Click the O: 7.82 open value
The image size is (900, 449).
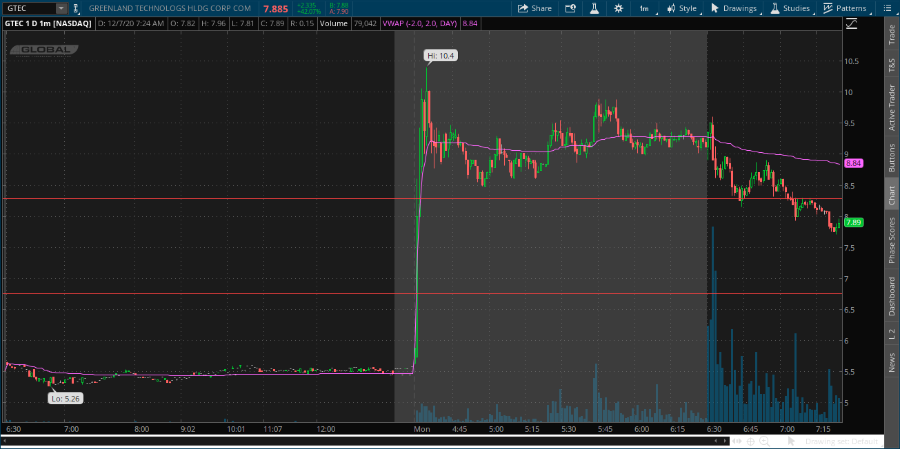pyautogui.click(x=183, y=23)
